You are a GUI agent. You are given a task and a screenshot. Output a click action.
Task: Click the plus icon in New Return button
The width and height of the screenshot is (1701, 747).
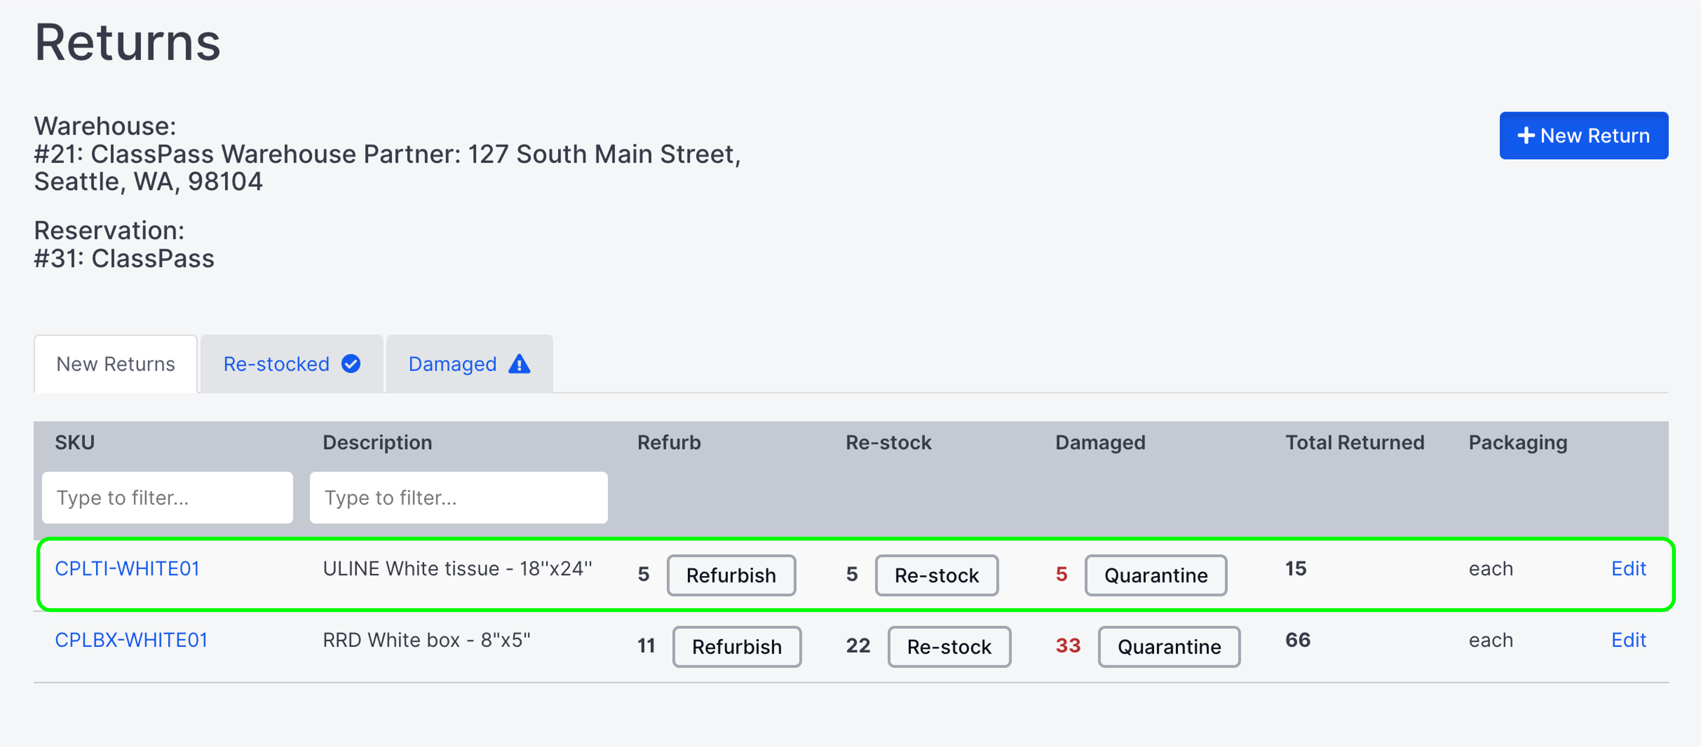(1526, 135)
